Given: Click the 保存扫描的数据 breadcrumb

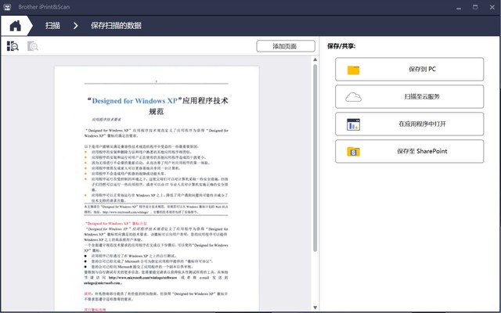Looking at the screenshot, I should coord(116,26).
